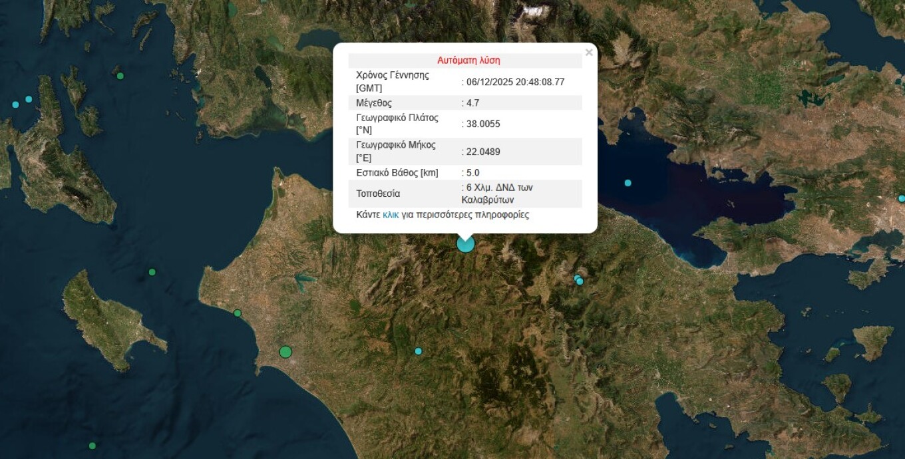Click the small green marker beside the islet at top left
The width and height of the screenshot is (905, 459).
click(x=120, y=76)
